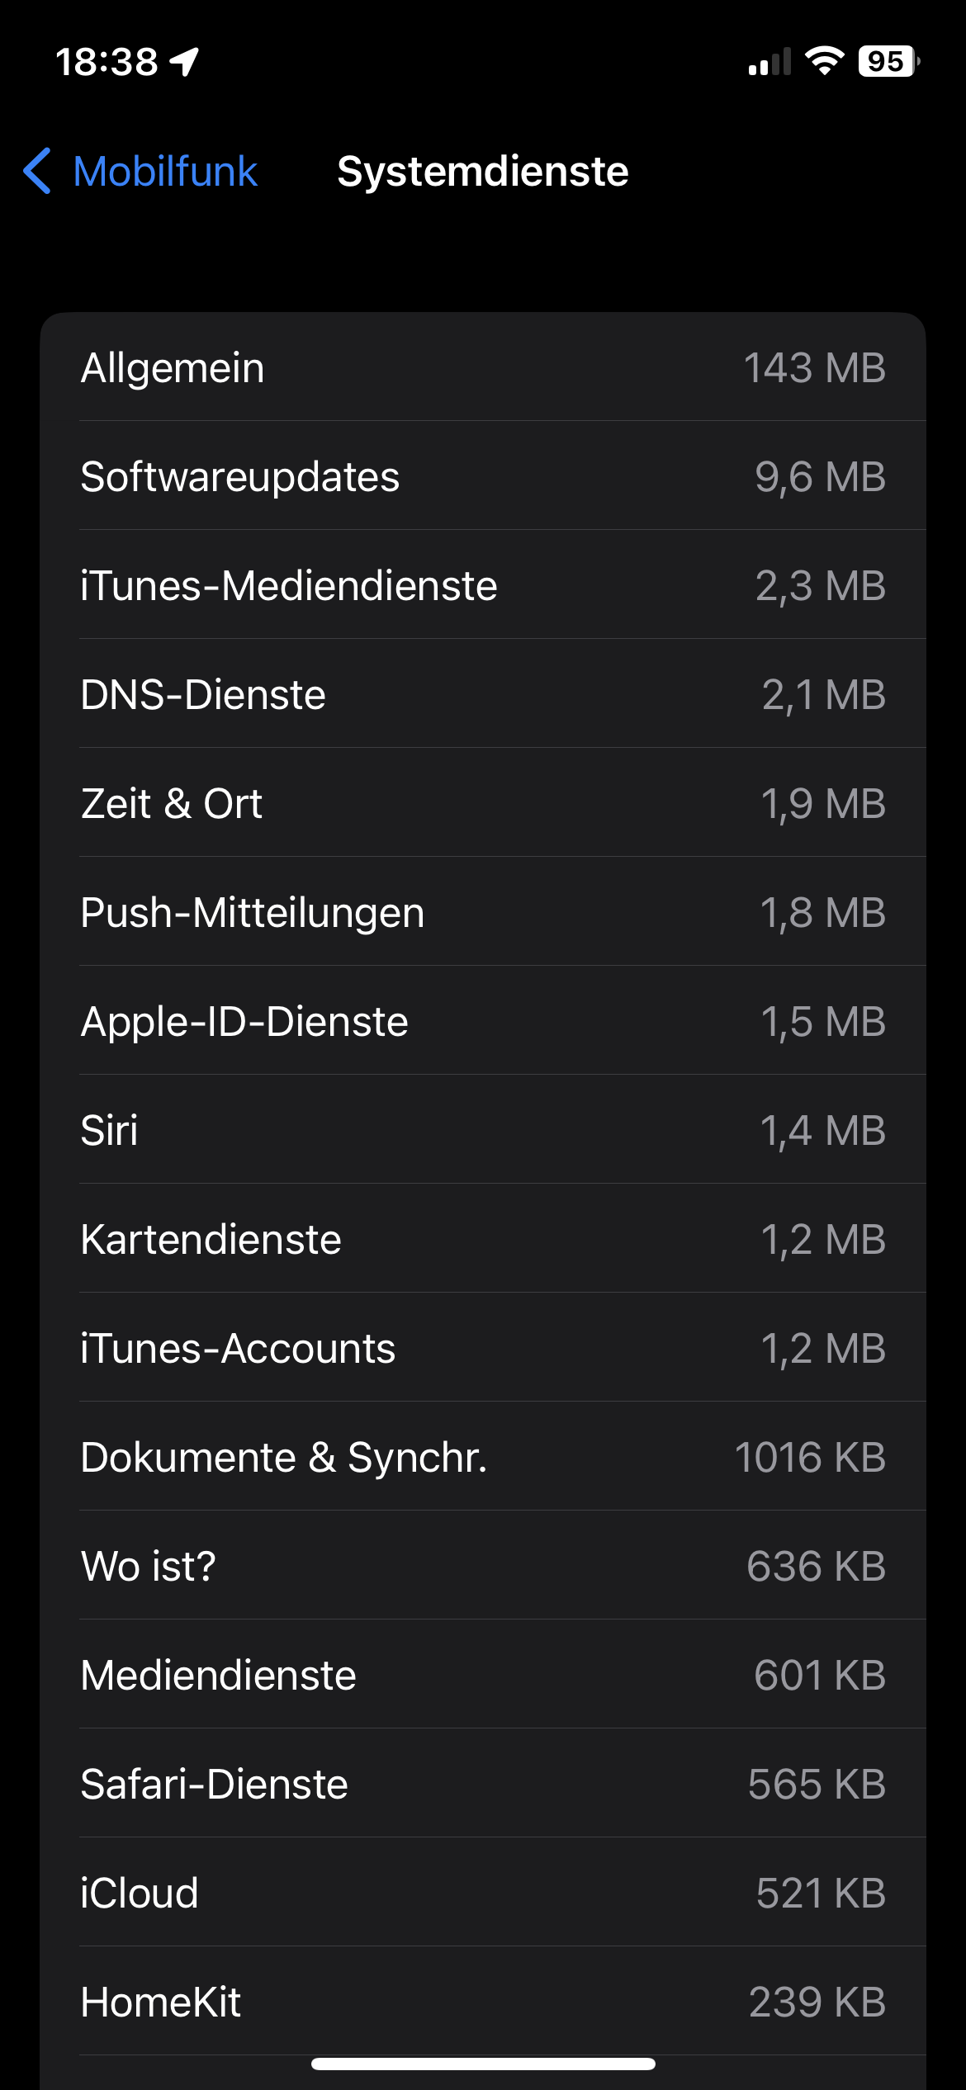Viewport: 966px width, 2090px height.
Task: Choose the DNS-Dienste entry
Action: tap(483, 694)
